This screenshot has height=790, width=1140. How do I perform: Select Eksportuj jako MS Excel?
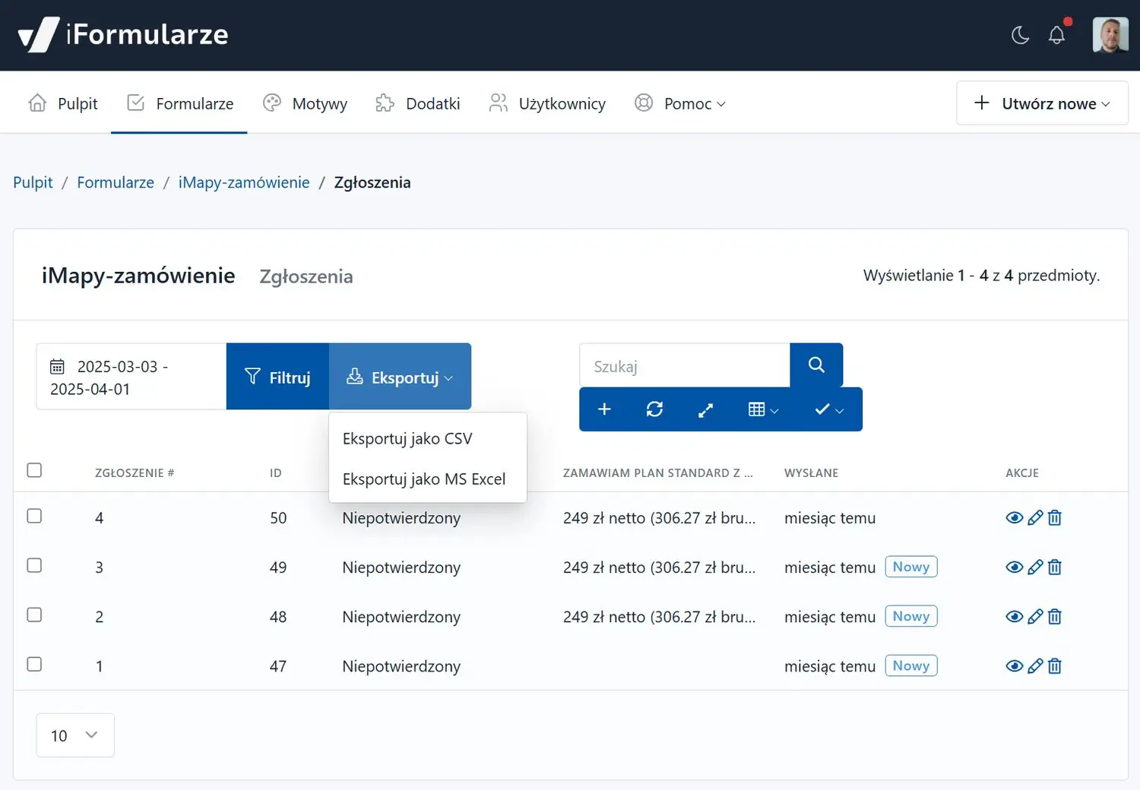(423, 479)
